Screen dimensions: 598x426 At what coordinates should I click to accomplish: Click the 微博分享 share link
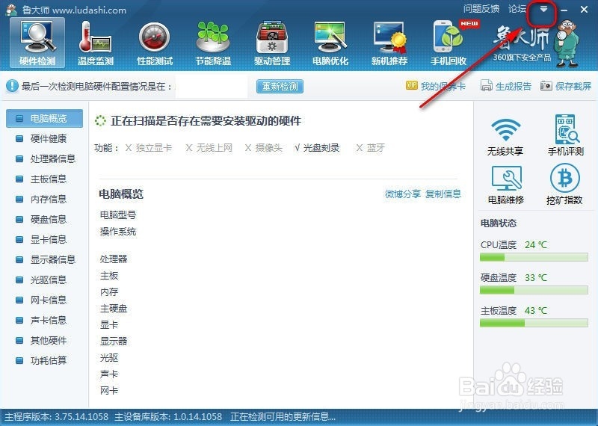pos(403,194)
